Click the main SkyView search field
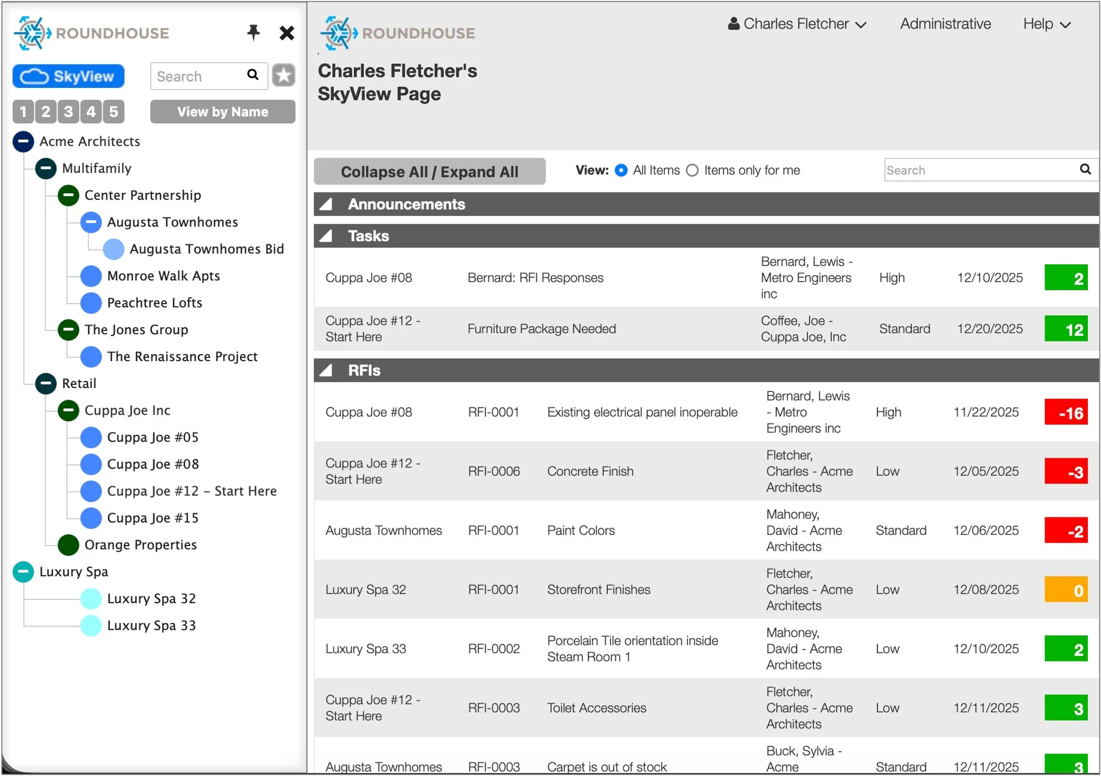The height and width of the screenshot is (776, 1101). 978,170
